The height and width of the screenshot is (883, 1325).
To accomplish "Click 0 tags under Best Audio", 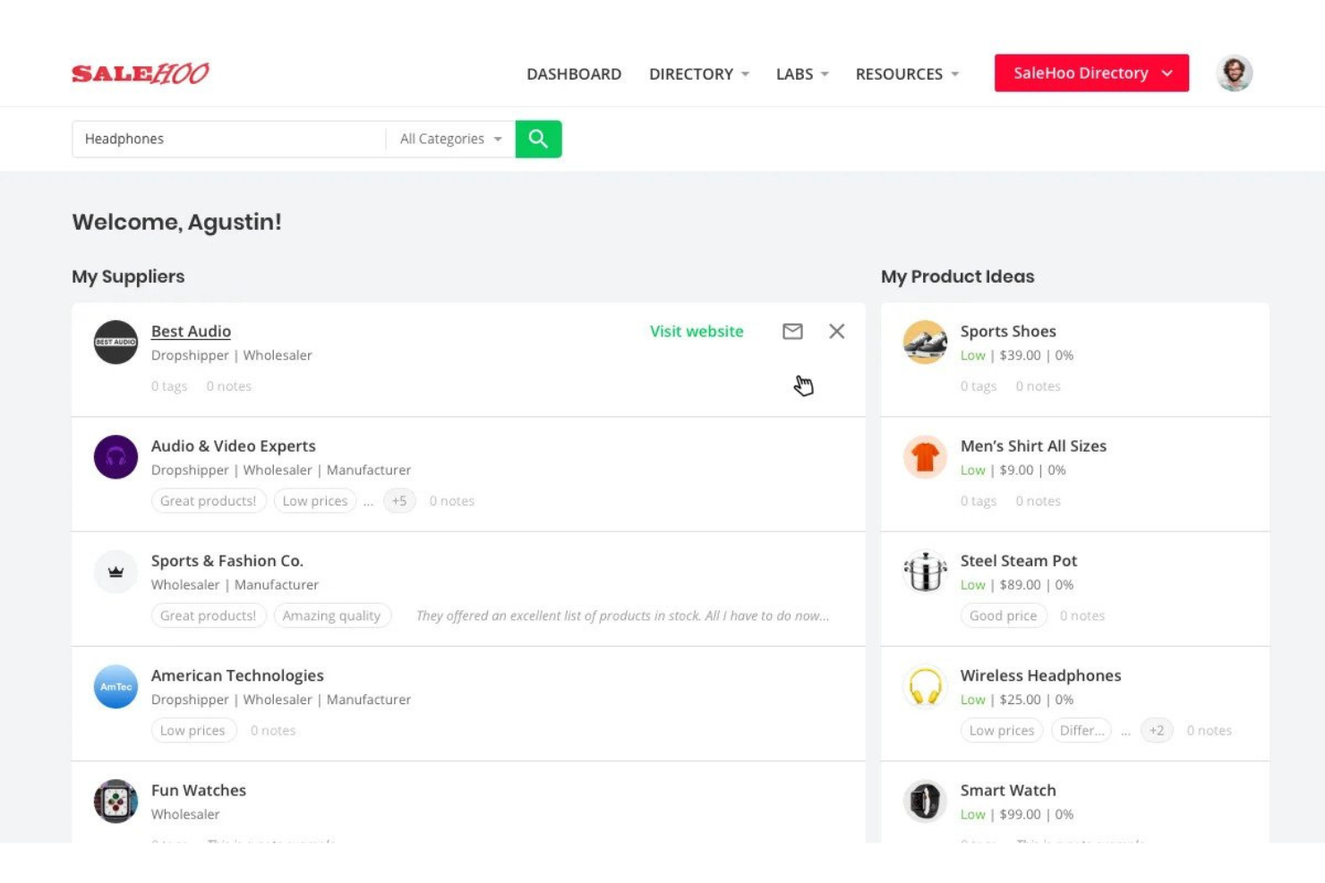I will pyautogui.click(x=169, y=386).
